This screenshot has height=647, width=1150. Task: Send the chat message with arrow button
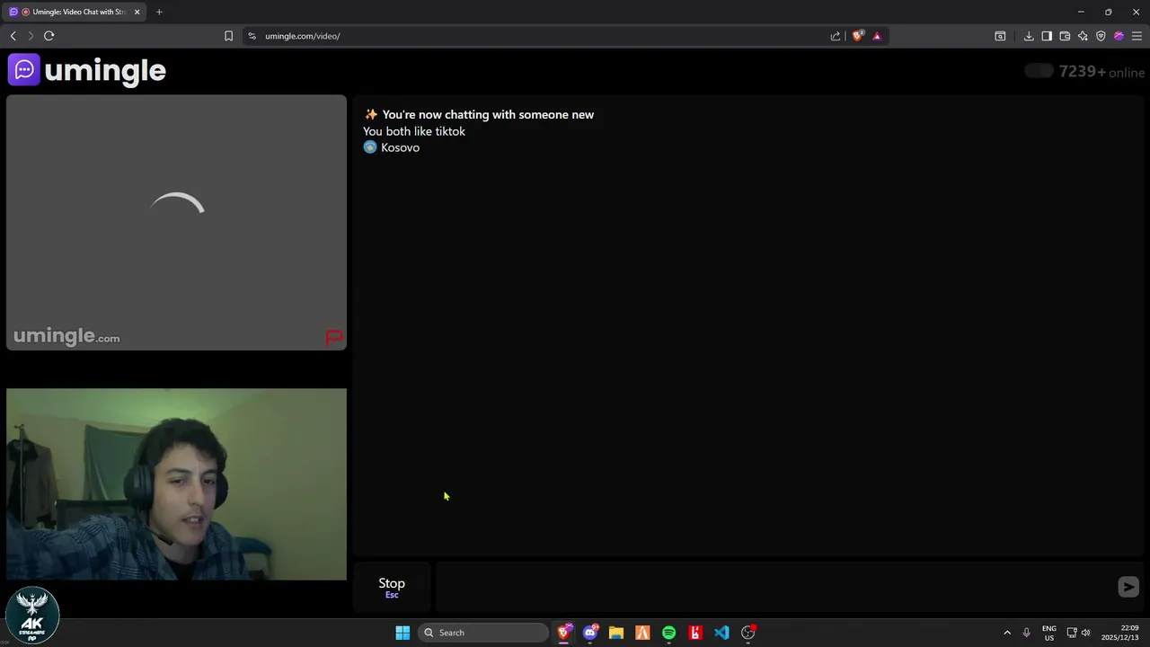(x=1128, y=587)
